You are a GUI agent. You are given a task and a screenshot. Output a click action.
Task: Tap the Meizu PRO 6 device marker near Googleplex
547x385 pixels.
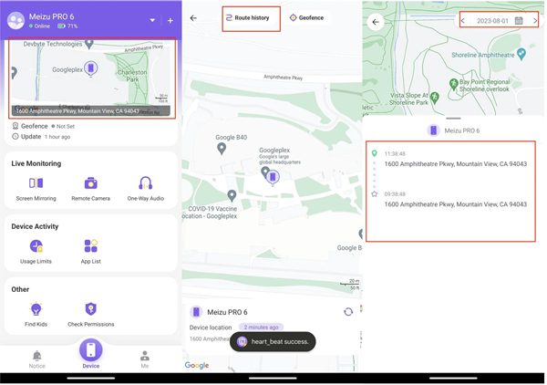click(273, 177)
